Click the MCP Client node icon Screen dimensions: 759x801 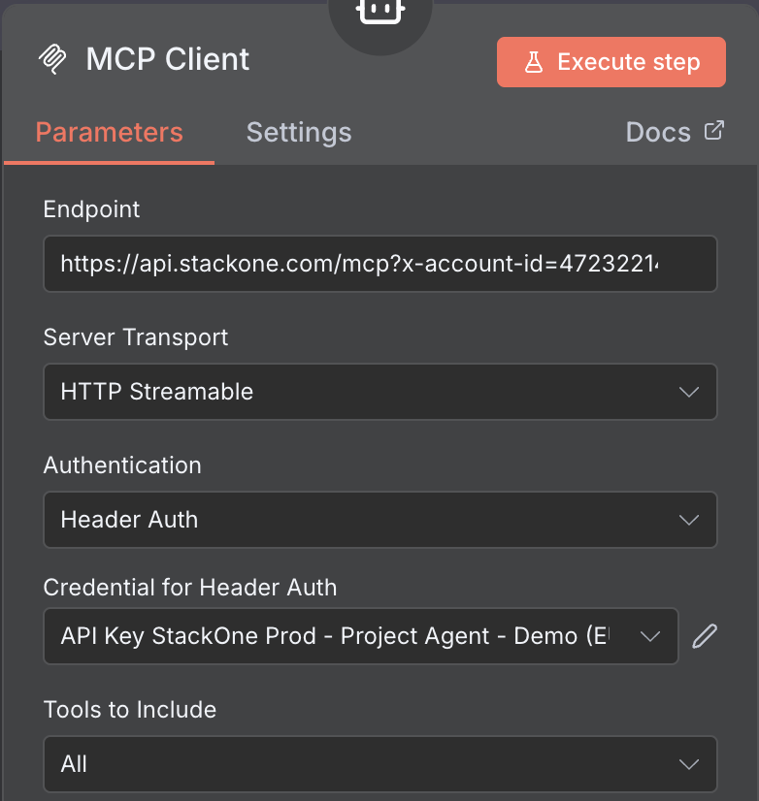click(52, 60)
